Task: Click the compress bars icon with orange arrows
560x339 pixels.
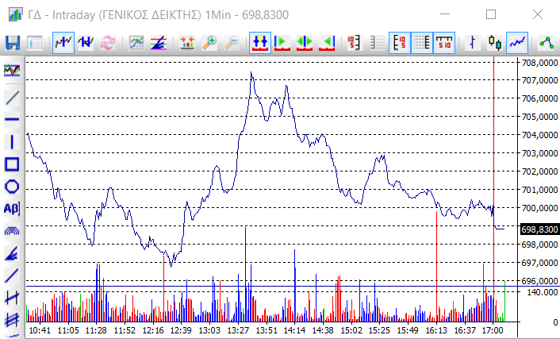Action: 187,43
